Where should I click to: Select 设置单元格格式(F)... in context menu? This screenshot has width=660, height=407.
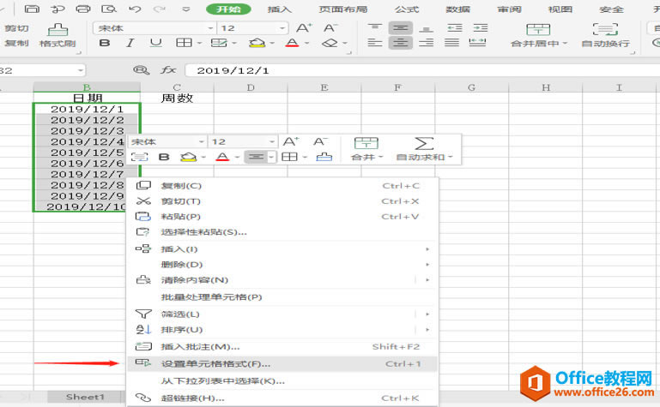click(282, 364)
